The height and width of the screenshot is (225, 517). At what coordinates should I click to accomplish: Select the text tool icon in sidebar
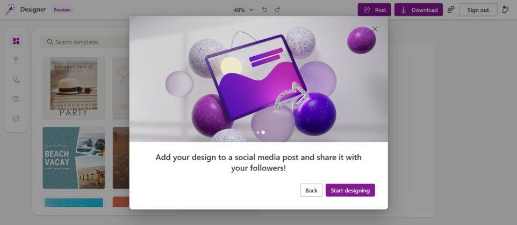[x=16, y=99]
